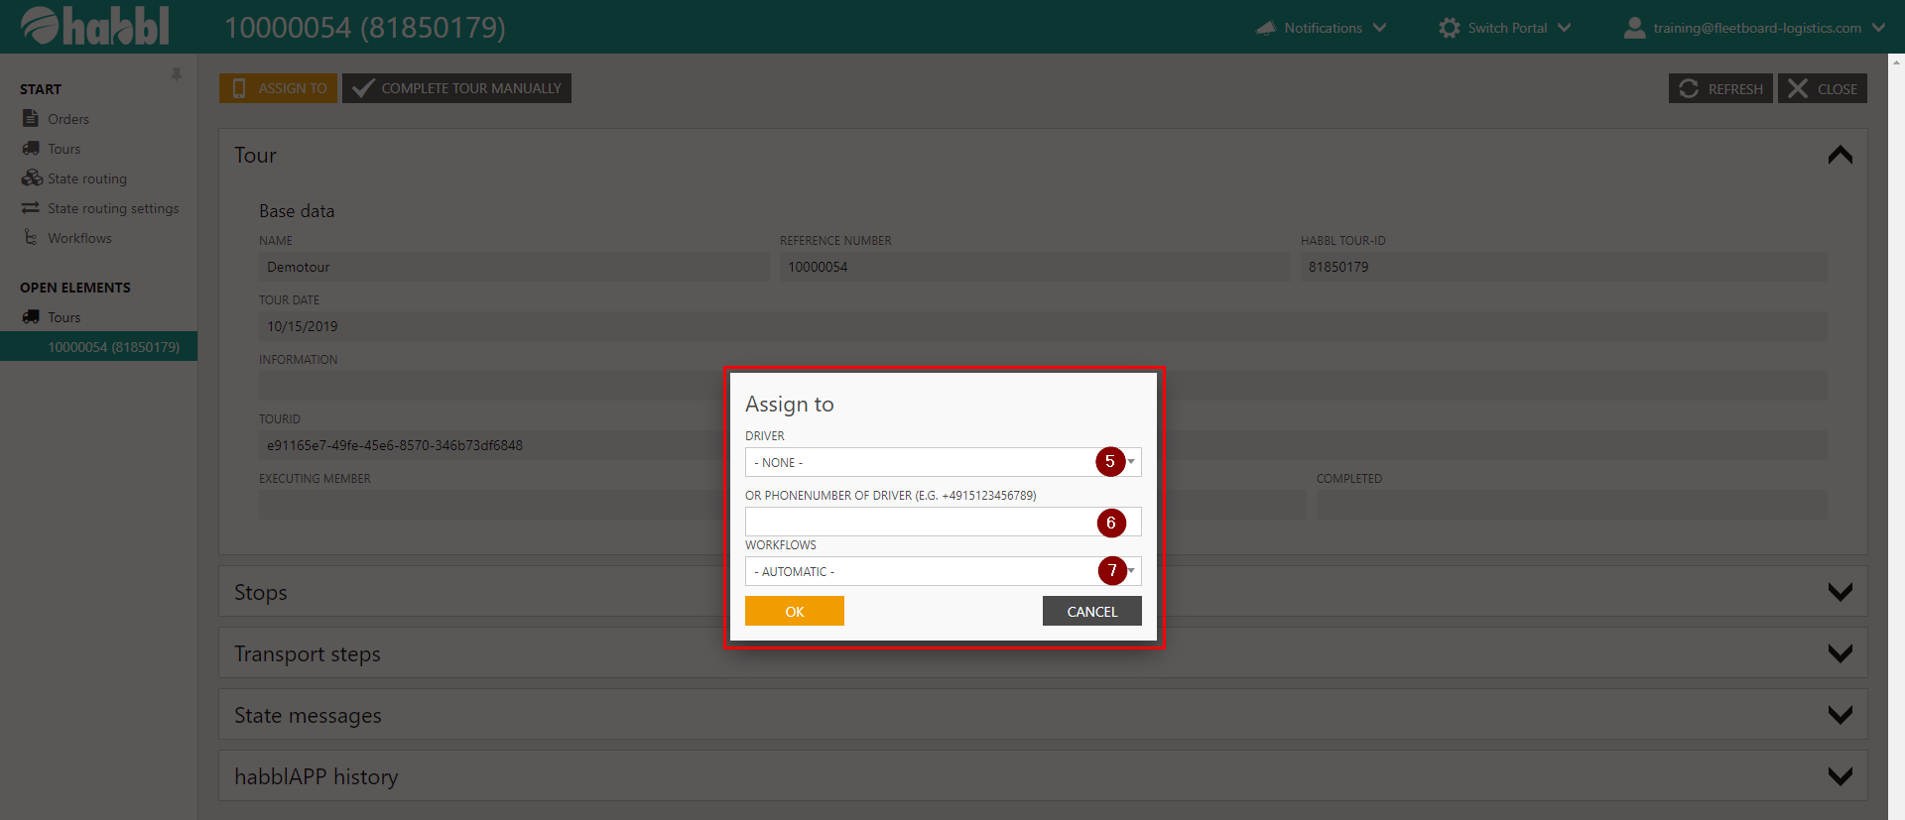Open the Workflows Automatic dropdown

pos(942,571)
